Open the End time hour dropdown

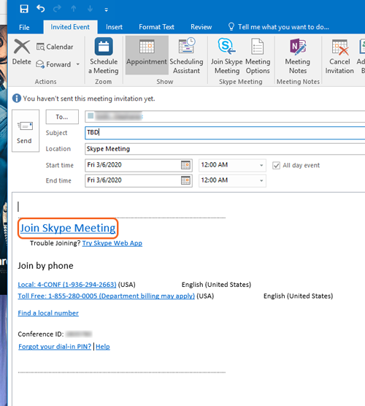point(261,181)
